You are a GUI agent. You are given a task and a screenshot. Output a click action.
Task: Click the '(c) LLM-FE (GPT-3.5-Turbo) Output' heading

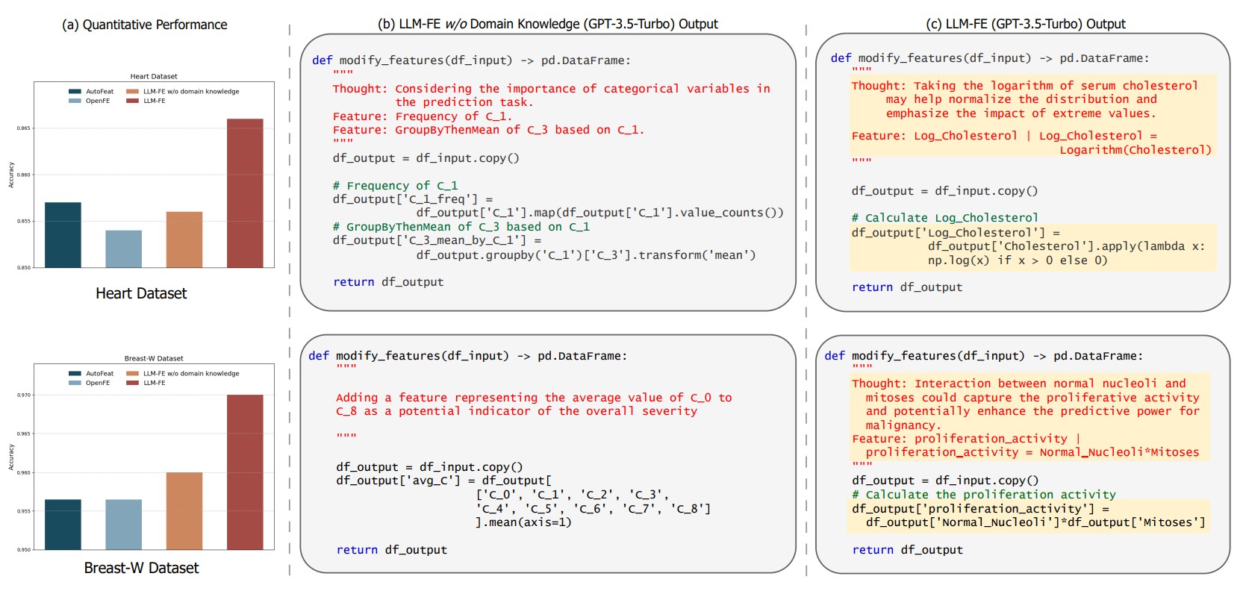click(x=1025, y=24)
